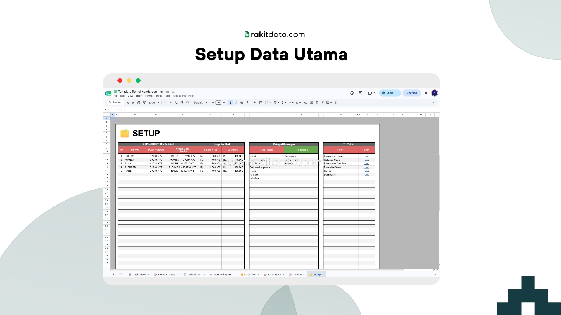Format as percent

[171, 103]
